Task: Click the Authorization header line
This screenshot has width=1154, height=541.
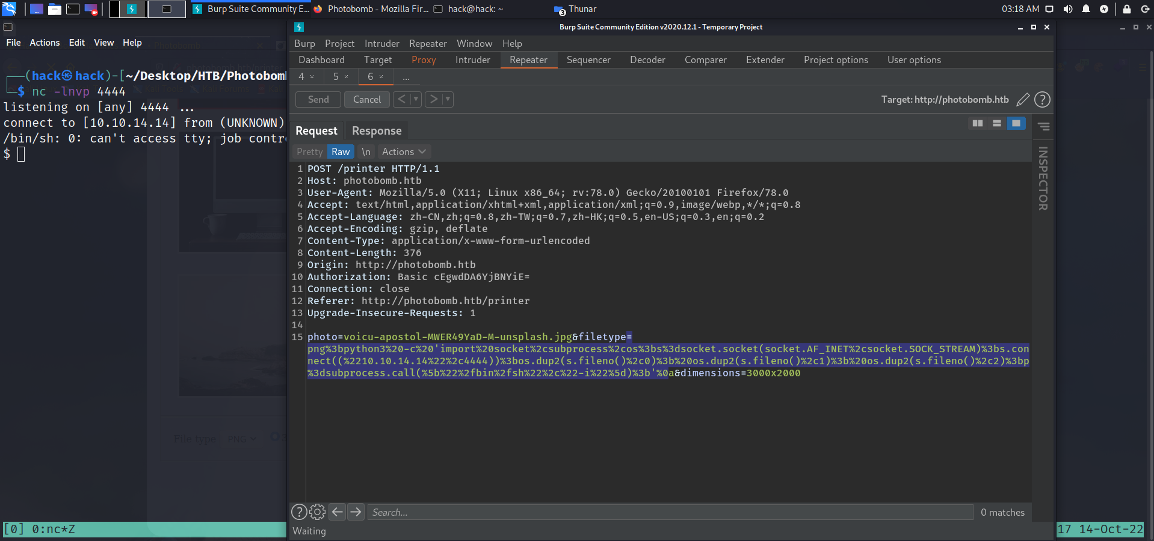Action: point(419,277)
